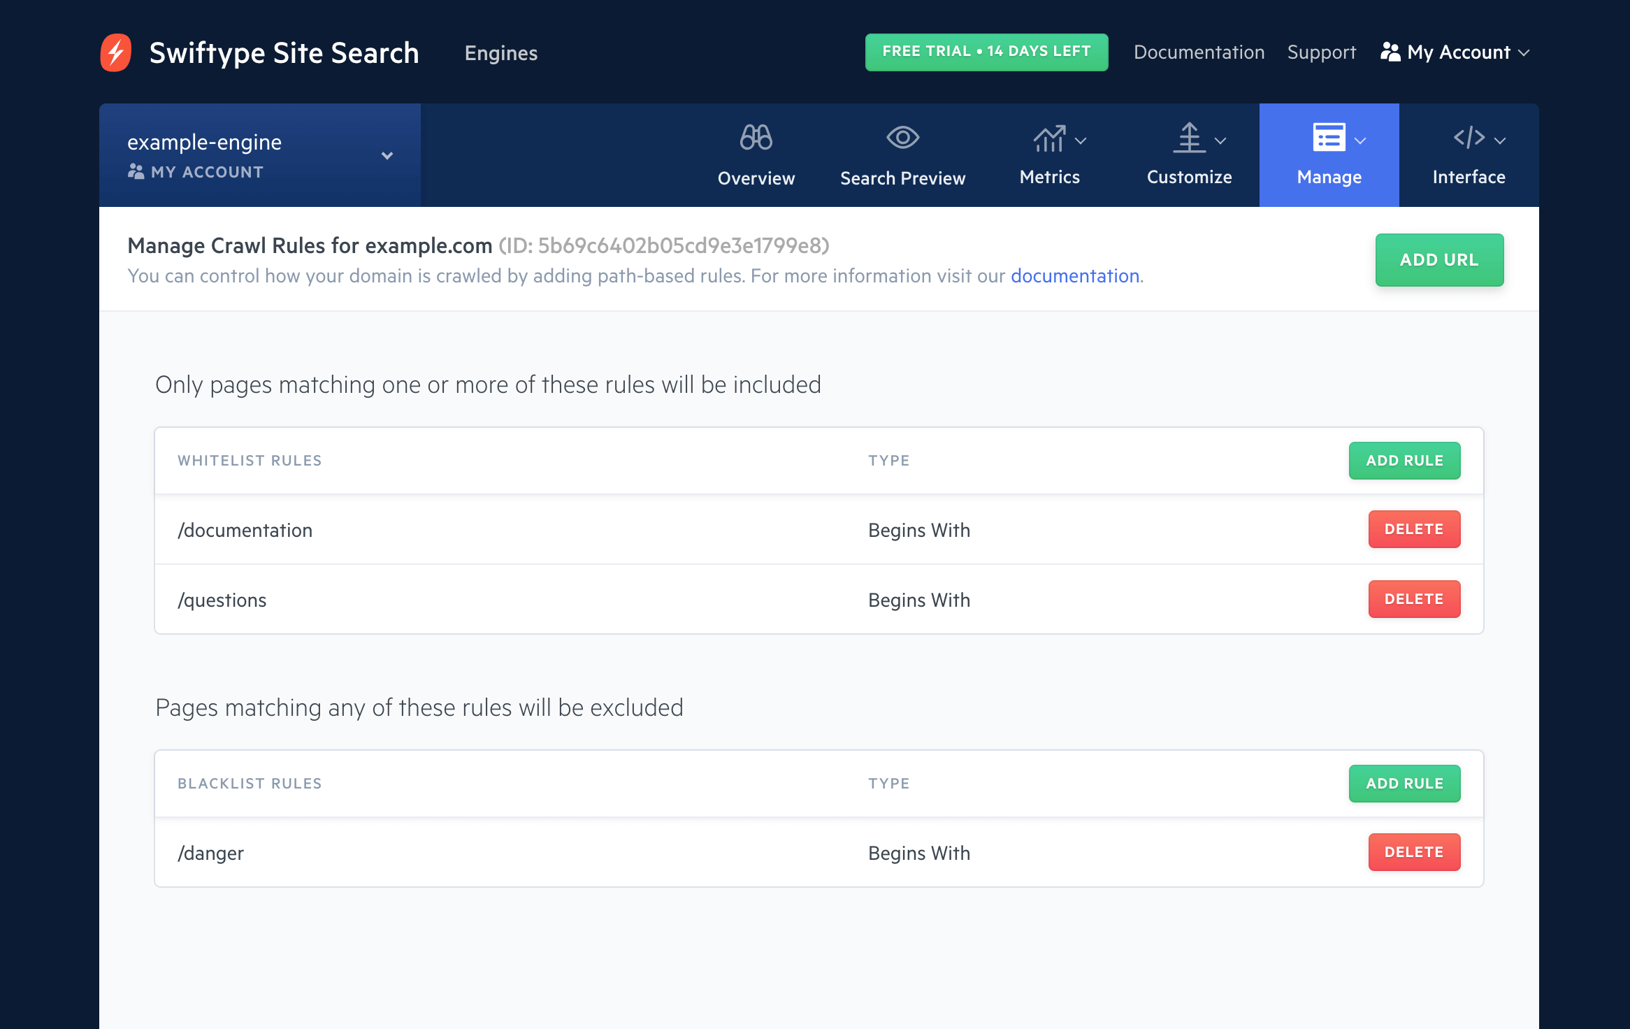
Task: Click the WHITELIST RULES column header
Action: tap(250, 461)
